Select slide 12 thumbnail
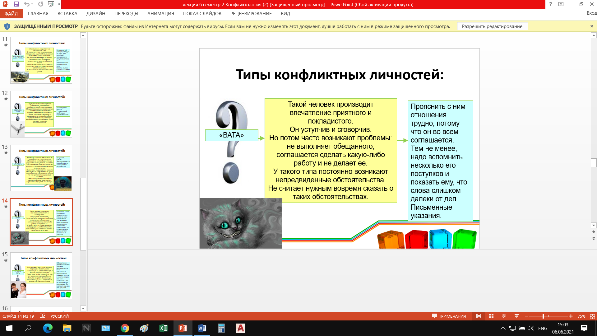This screenshot has width=597, height=336. (x=41, y=114)
